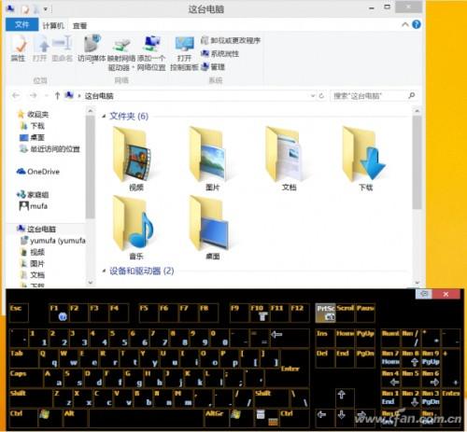
Task: Click the up arrow navigation icon
Action: (x=57, y=95)
